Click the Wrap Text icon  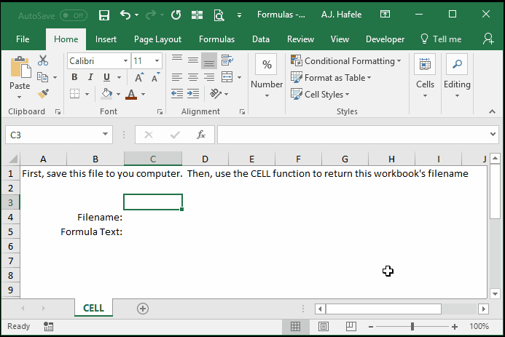[227, 60]
